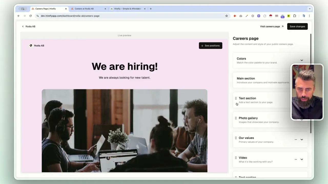Open the Chrome three-dot menu

point(309,16)
